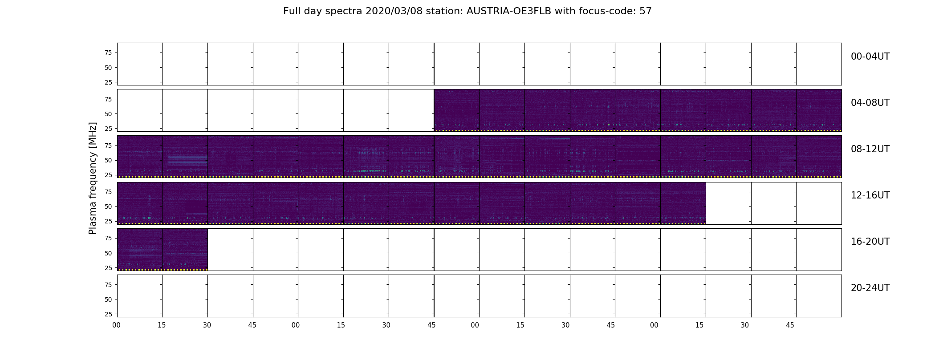Click the 75 tick in the 12-16UT row
The height and width of the screenshot is (356, 935).
point(108,192)
